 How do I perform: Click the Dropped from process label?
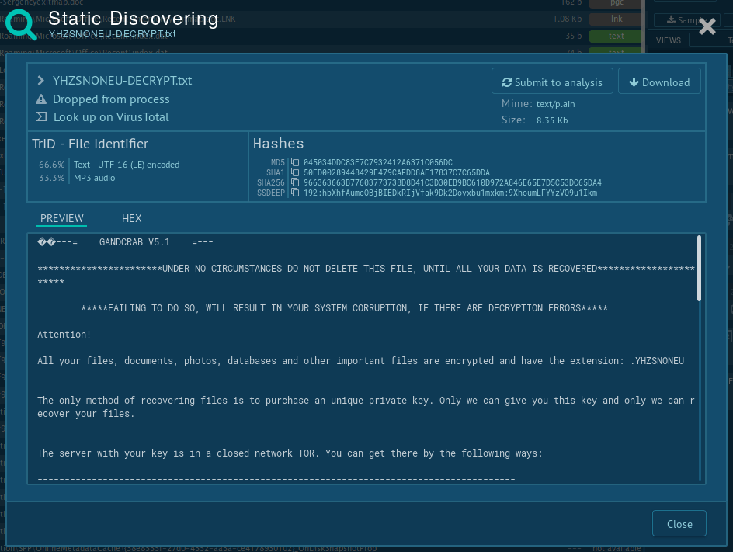click(x=111, y=99)
